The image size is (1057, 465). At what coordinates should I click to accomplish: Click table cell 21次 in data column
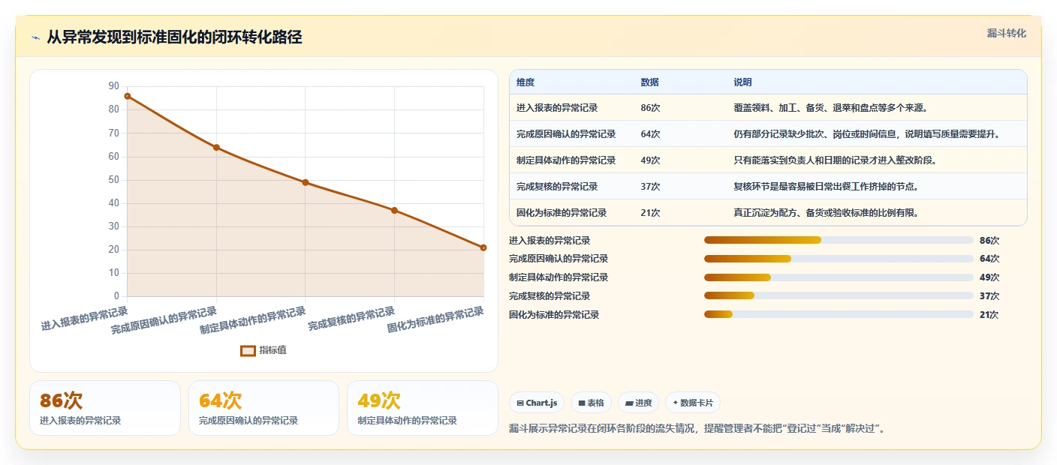[x=650, y=213]
